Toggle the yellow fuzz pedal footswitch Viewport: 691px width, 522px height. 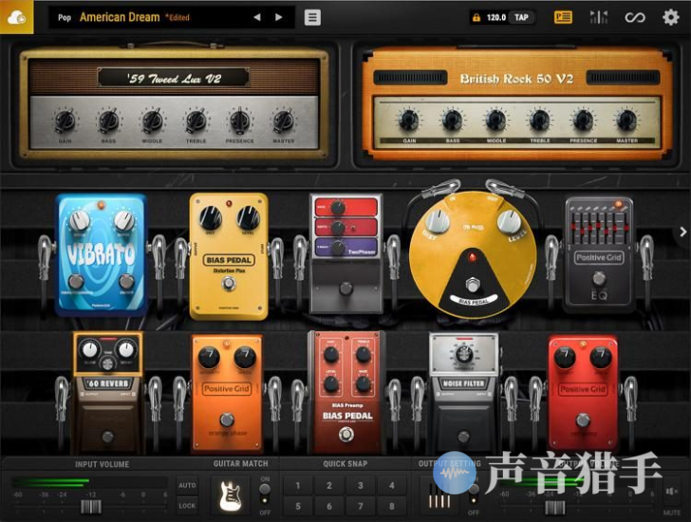tap(473, 285)
